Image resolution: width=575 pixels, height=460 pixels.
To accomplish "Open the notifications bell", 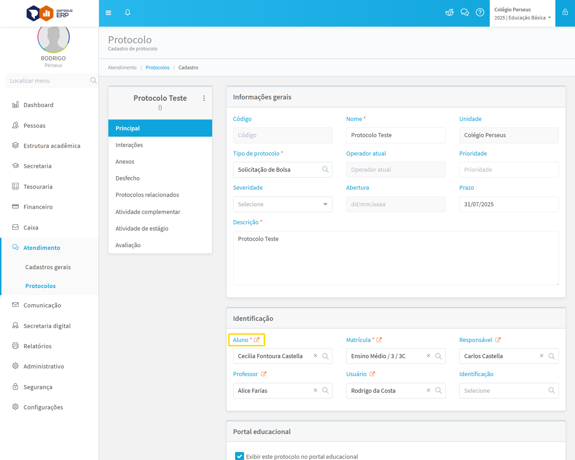I will click(128, 13).
